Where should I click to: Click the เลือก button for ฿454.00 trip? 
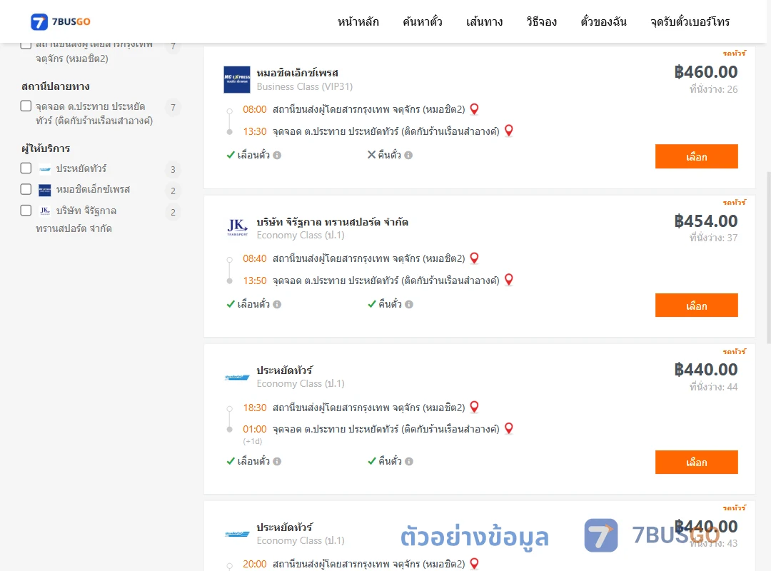[x=696, y=305]
